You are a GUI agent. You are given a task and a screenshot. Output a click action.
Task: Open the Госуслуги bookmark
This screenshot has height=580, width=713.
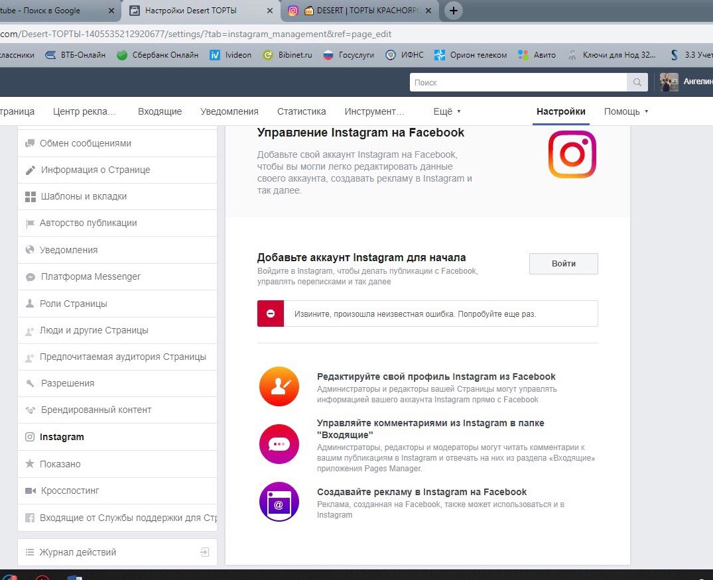348,55
